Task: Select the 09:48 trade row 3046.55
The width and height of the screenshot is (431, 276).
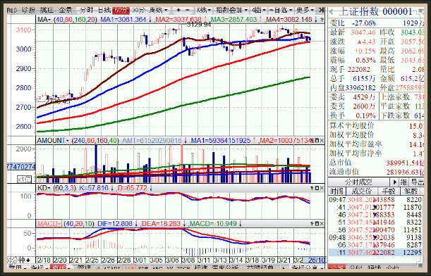Action: coord(375,237)
